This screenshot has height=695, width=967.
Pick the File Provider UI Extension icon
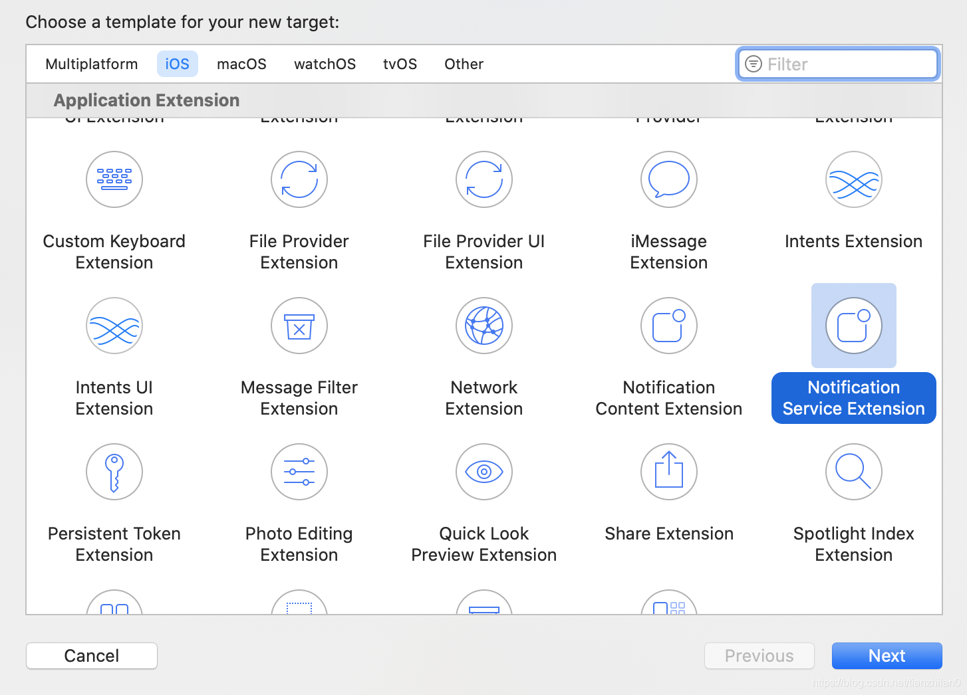point(484,179)
